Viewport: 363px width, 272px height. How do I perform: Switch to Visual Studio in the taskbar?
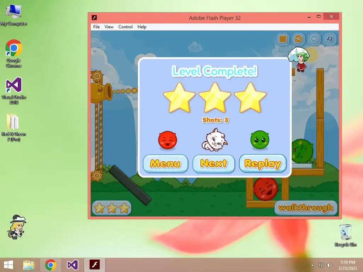tap(72, 265)
